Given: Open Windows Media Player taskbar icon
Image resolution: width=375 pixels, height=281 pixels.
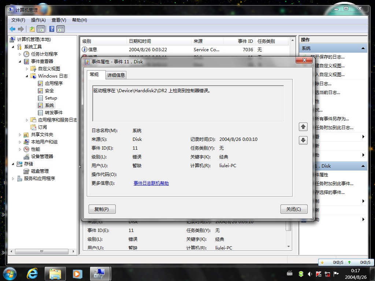Looking at the screenshot, I should coord(77,274).
